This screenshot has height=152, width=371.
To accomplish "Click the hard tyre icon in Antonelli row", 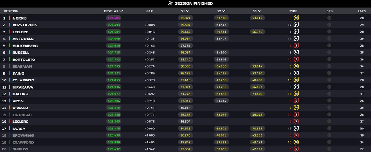I will 296,38.
